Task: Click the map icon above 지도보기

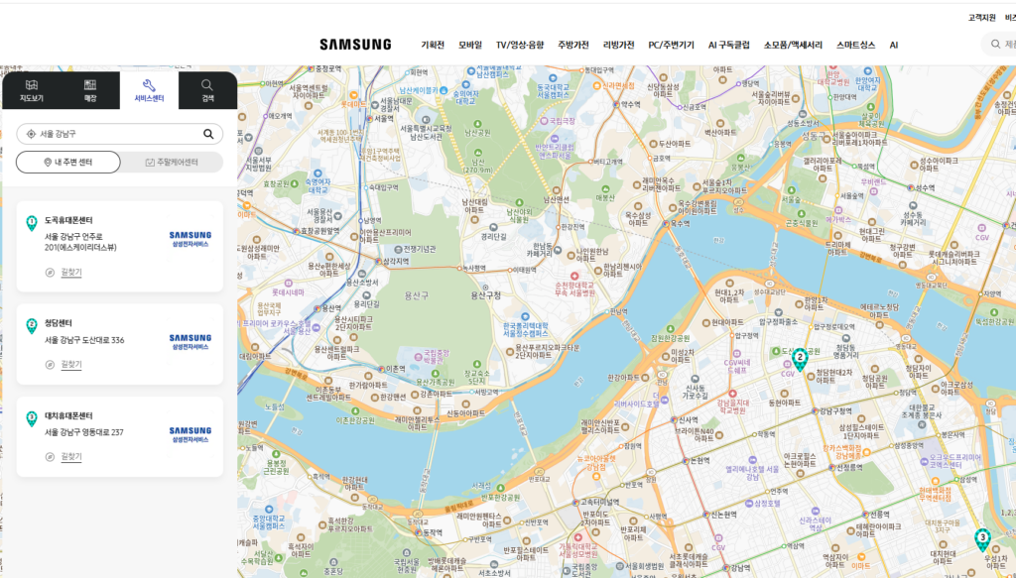Action: pyautogui.click(x=32, y=85)
